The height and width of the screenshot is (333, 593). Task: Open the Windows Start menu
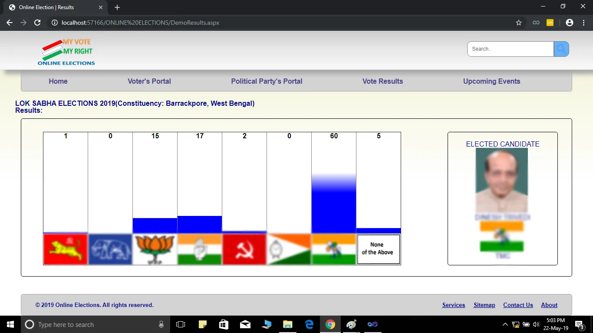pos(10,324)
